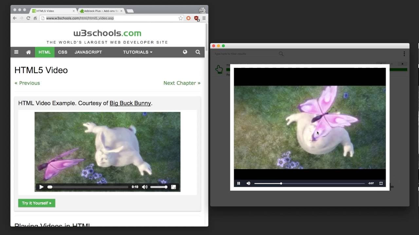
Task: Open the w3schools sidebar menu icon
Action: 16,52
